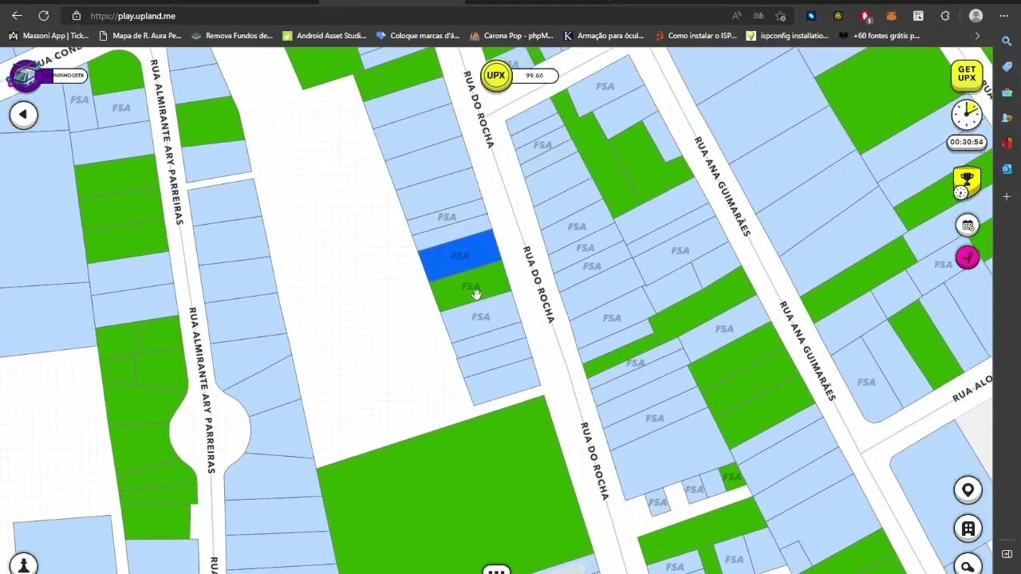Open the Como instalar o ISP bookmark
Viewport: 1021px width, 574px height.
(696, 35)
